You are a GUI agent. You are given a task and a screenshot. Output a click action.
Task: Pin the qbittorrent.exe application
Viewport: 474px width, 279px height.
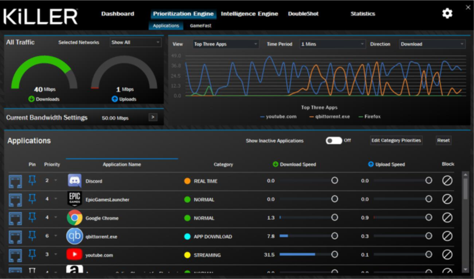(32, 236)
